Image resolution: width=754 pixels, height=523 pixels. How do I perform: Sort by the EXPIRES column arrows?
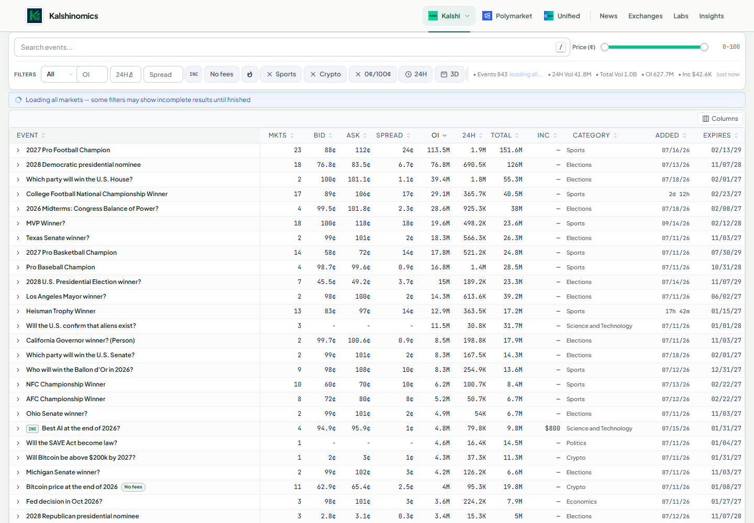click(736, 135)
